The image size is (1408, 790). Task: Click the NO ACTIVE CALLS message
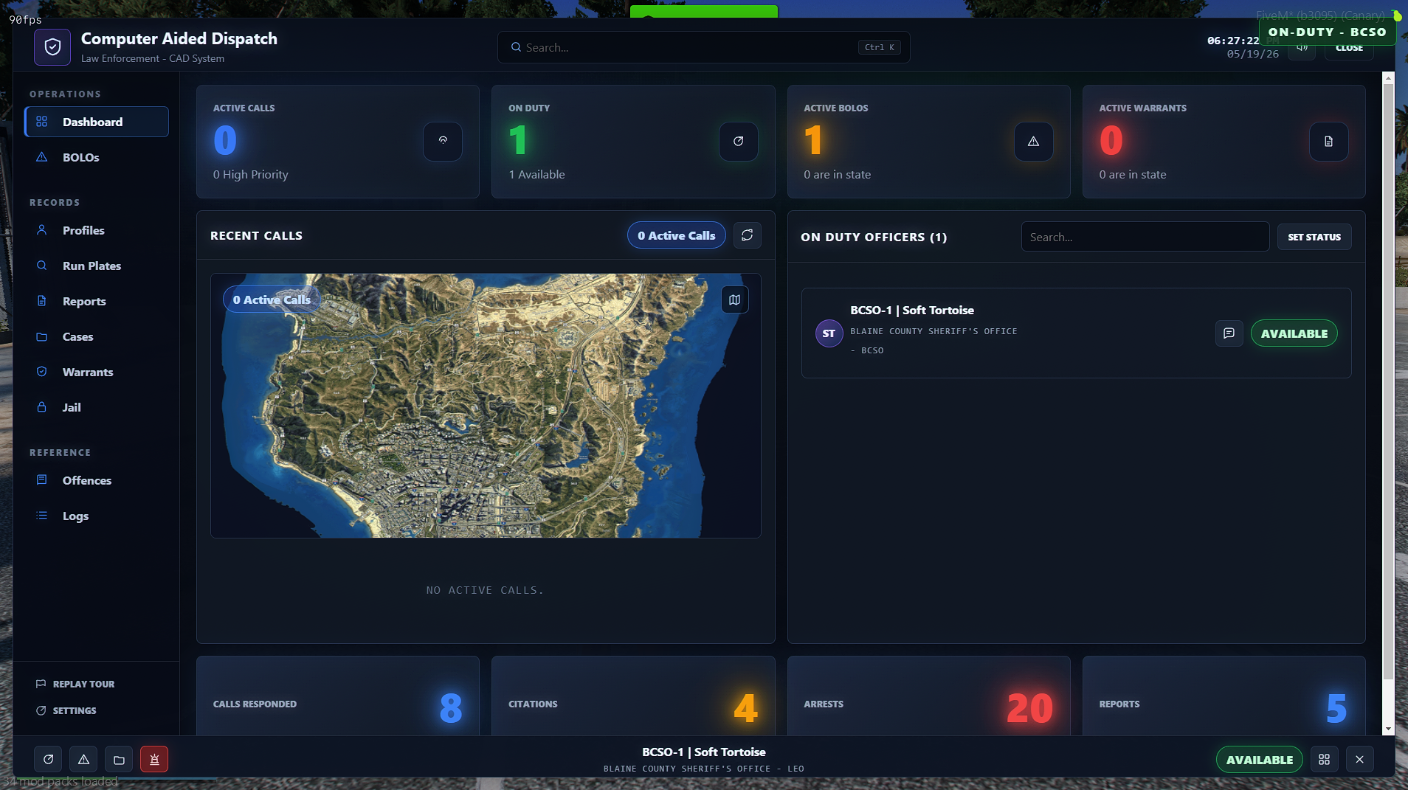[485, 590]
